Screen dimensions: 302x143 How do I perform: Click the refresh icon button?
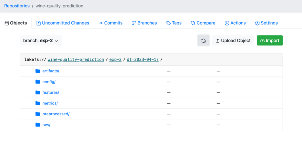tap(203, 41)
